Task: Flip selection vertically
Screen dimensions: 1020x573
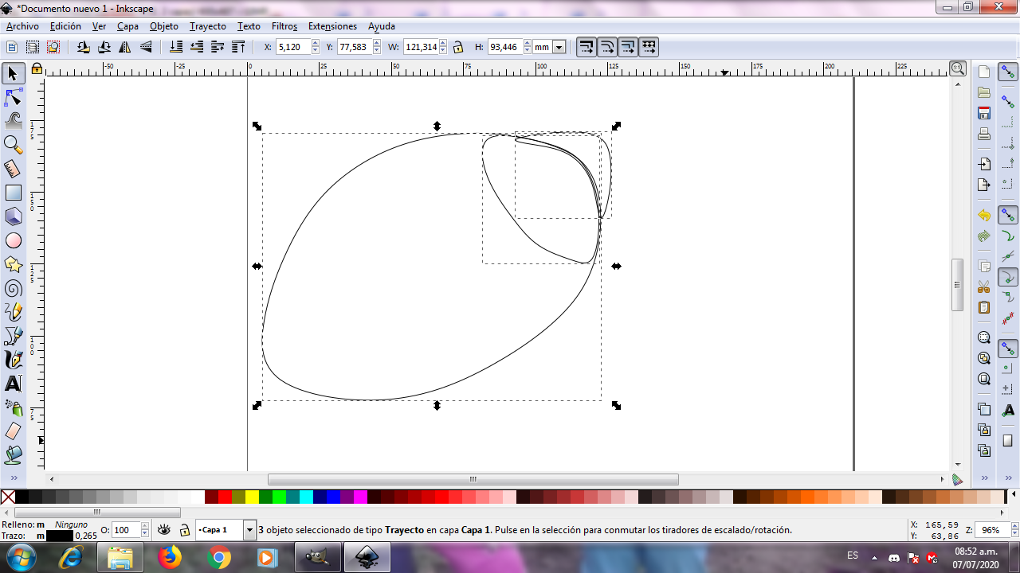Action: [x=146, y=47]
